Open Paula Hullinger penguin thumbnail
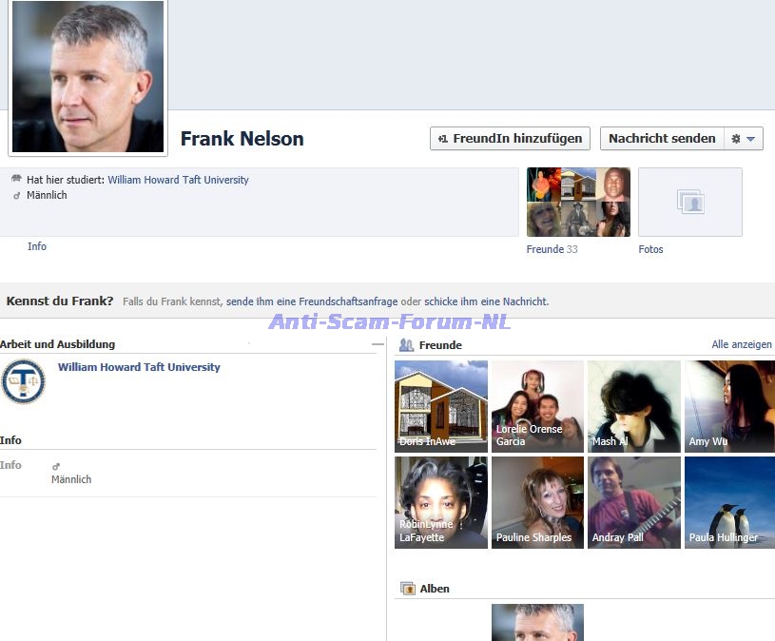775x641 pixels. [729, 502]
